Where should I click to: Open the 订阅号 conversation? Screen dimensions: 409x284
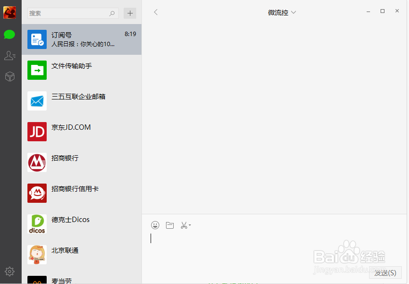point(82,39)
